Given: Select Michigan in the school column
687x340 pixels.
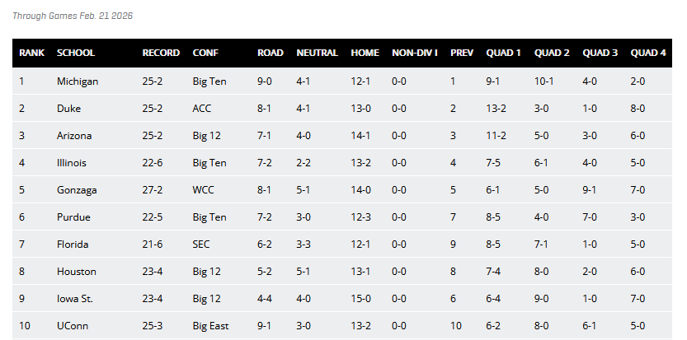Looking at the screenshot, I should [x=78, y=82].
